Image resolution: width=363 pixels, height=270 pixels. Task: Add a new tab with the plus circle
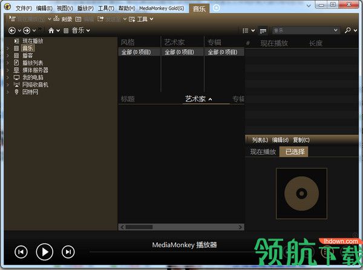[x=216, y=8]
